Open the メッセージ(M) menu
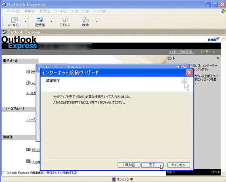This screenshot has width=226, height=182. click(x=80, y=11)
